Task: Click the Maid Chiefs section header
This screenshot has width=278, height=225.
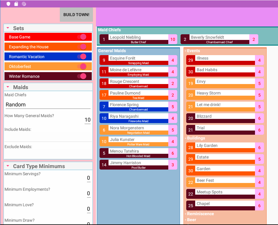Action: coord(109,30)
